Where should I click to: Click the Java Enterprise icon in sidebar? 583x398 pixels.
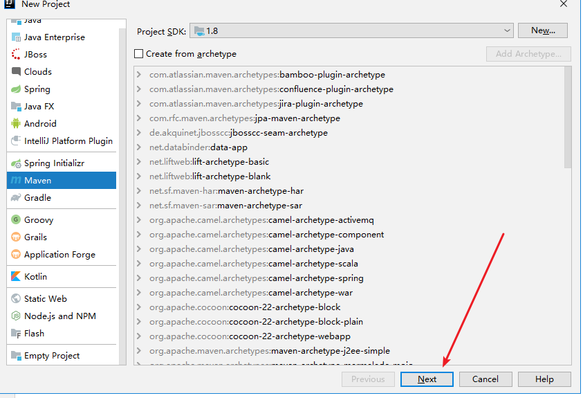click(x=16, y=37)
